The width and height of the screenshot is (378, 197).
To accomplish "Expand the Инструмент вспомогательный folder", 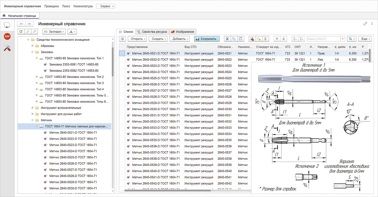I will (x=33, y=108).
